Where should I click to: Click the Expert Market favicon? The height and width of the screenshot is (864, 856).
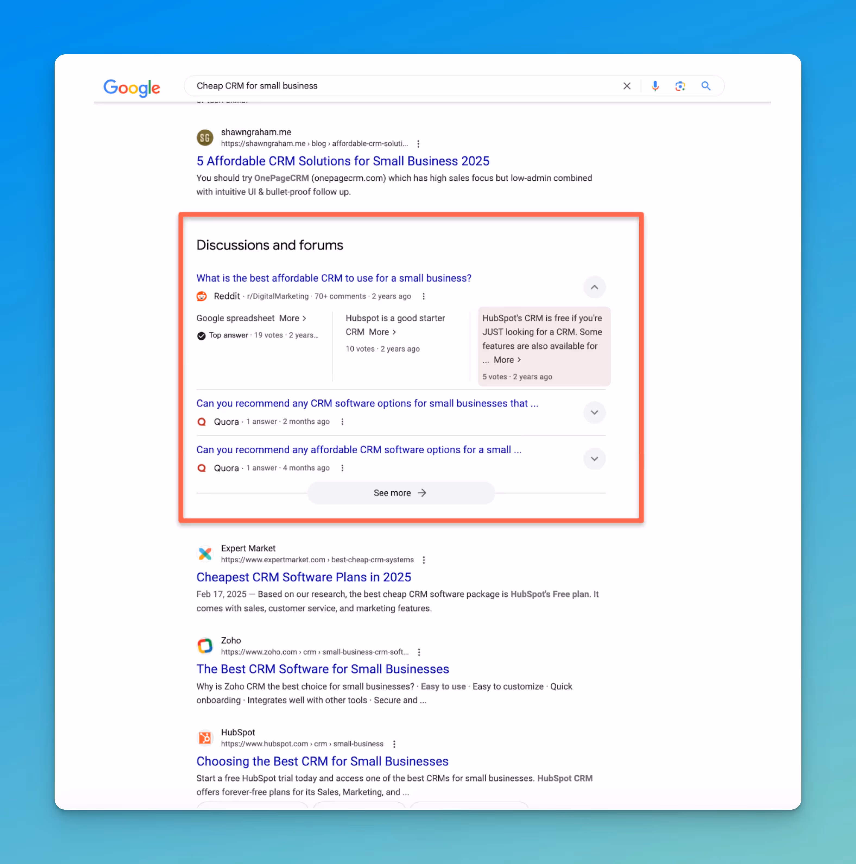(205, 554)
